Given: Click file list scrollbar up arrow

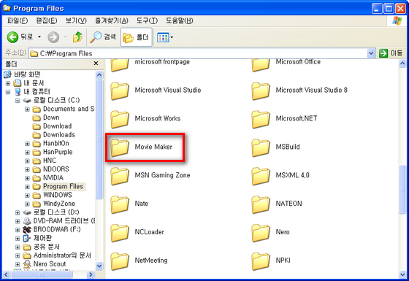Looking at the screenshot, I should (x=402, y=63).
